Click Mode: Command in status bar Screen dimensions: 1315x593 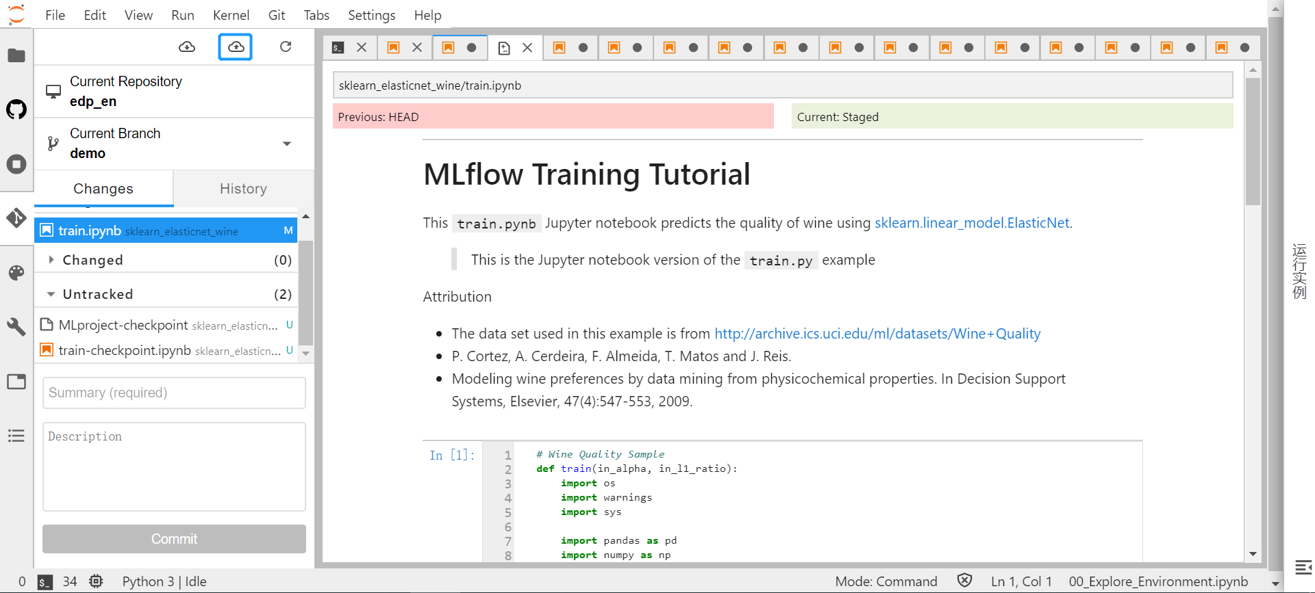click(x=886, y=581)
